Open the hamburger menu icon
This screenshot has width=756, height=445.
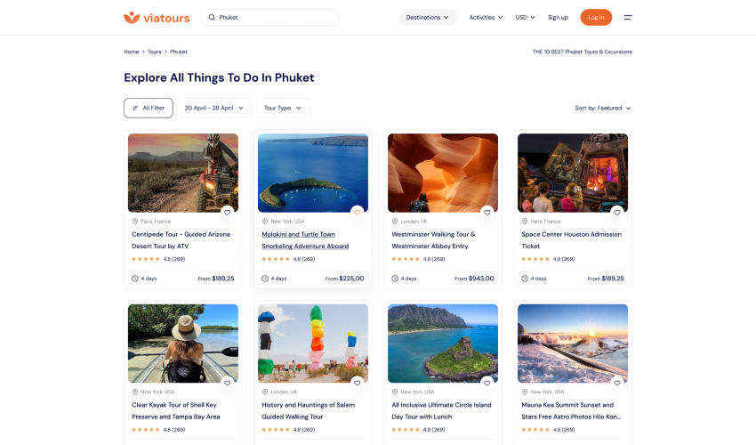(x=627, y=17)
